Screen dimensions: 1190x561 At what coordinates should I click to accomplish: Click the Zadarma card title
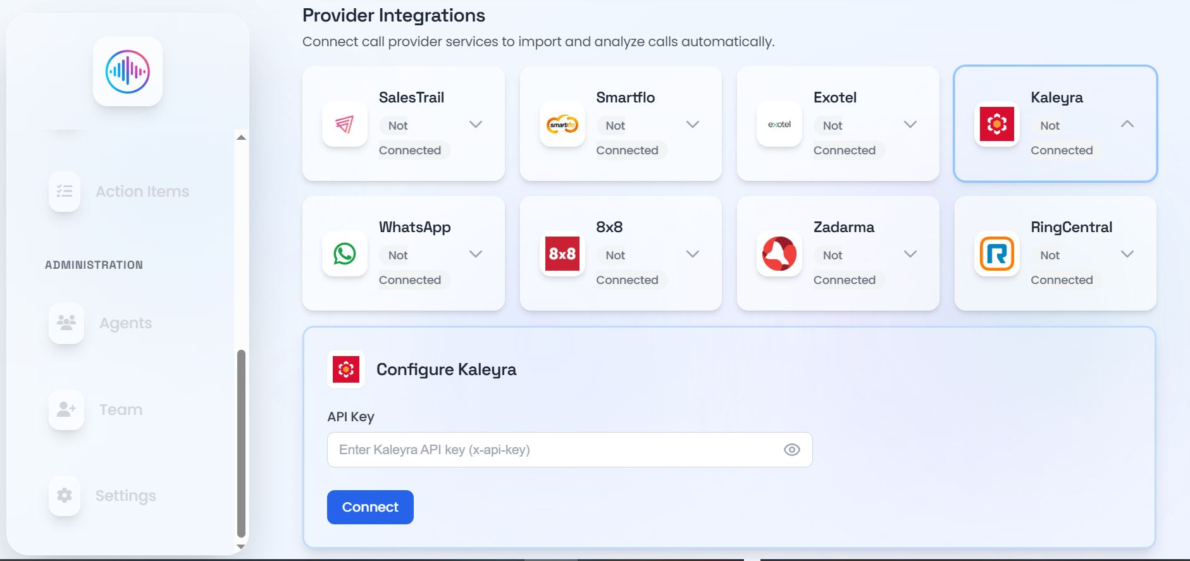tap(844, 227)
